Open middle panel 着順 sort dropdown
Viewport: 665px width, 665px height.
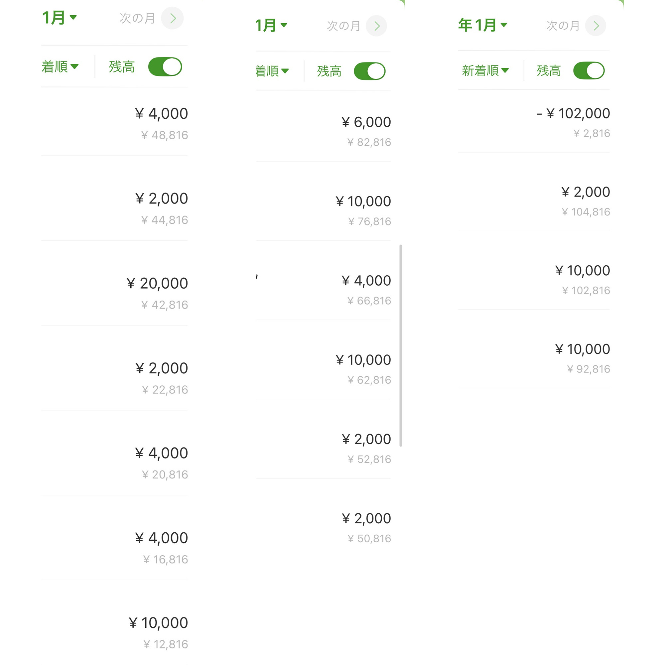[x=272, y=71]
